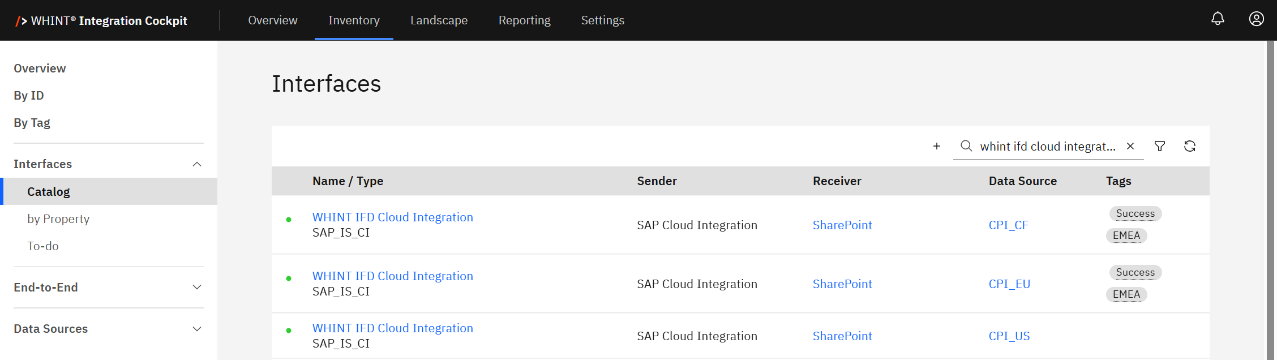The image size is (1277, 360).
Task: Click the Name / Type column header
Action: 348,181
